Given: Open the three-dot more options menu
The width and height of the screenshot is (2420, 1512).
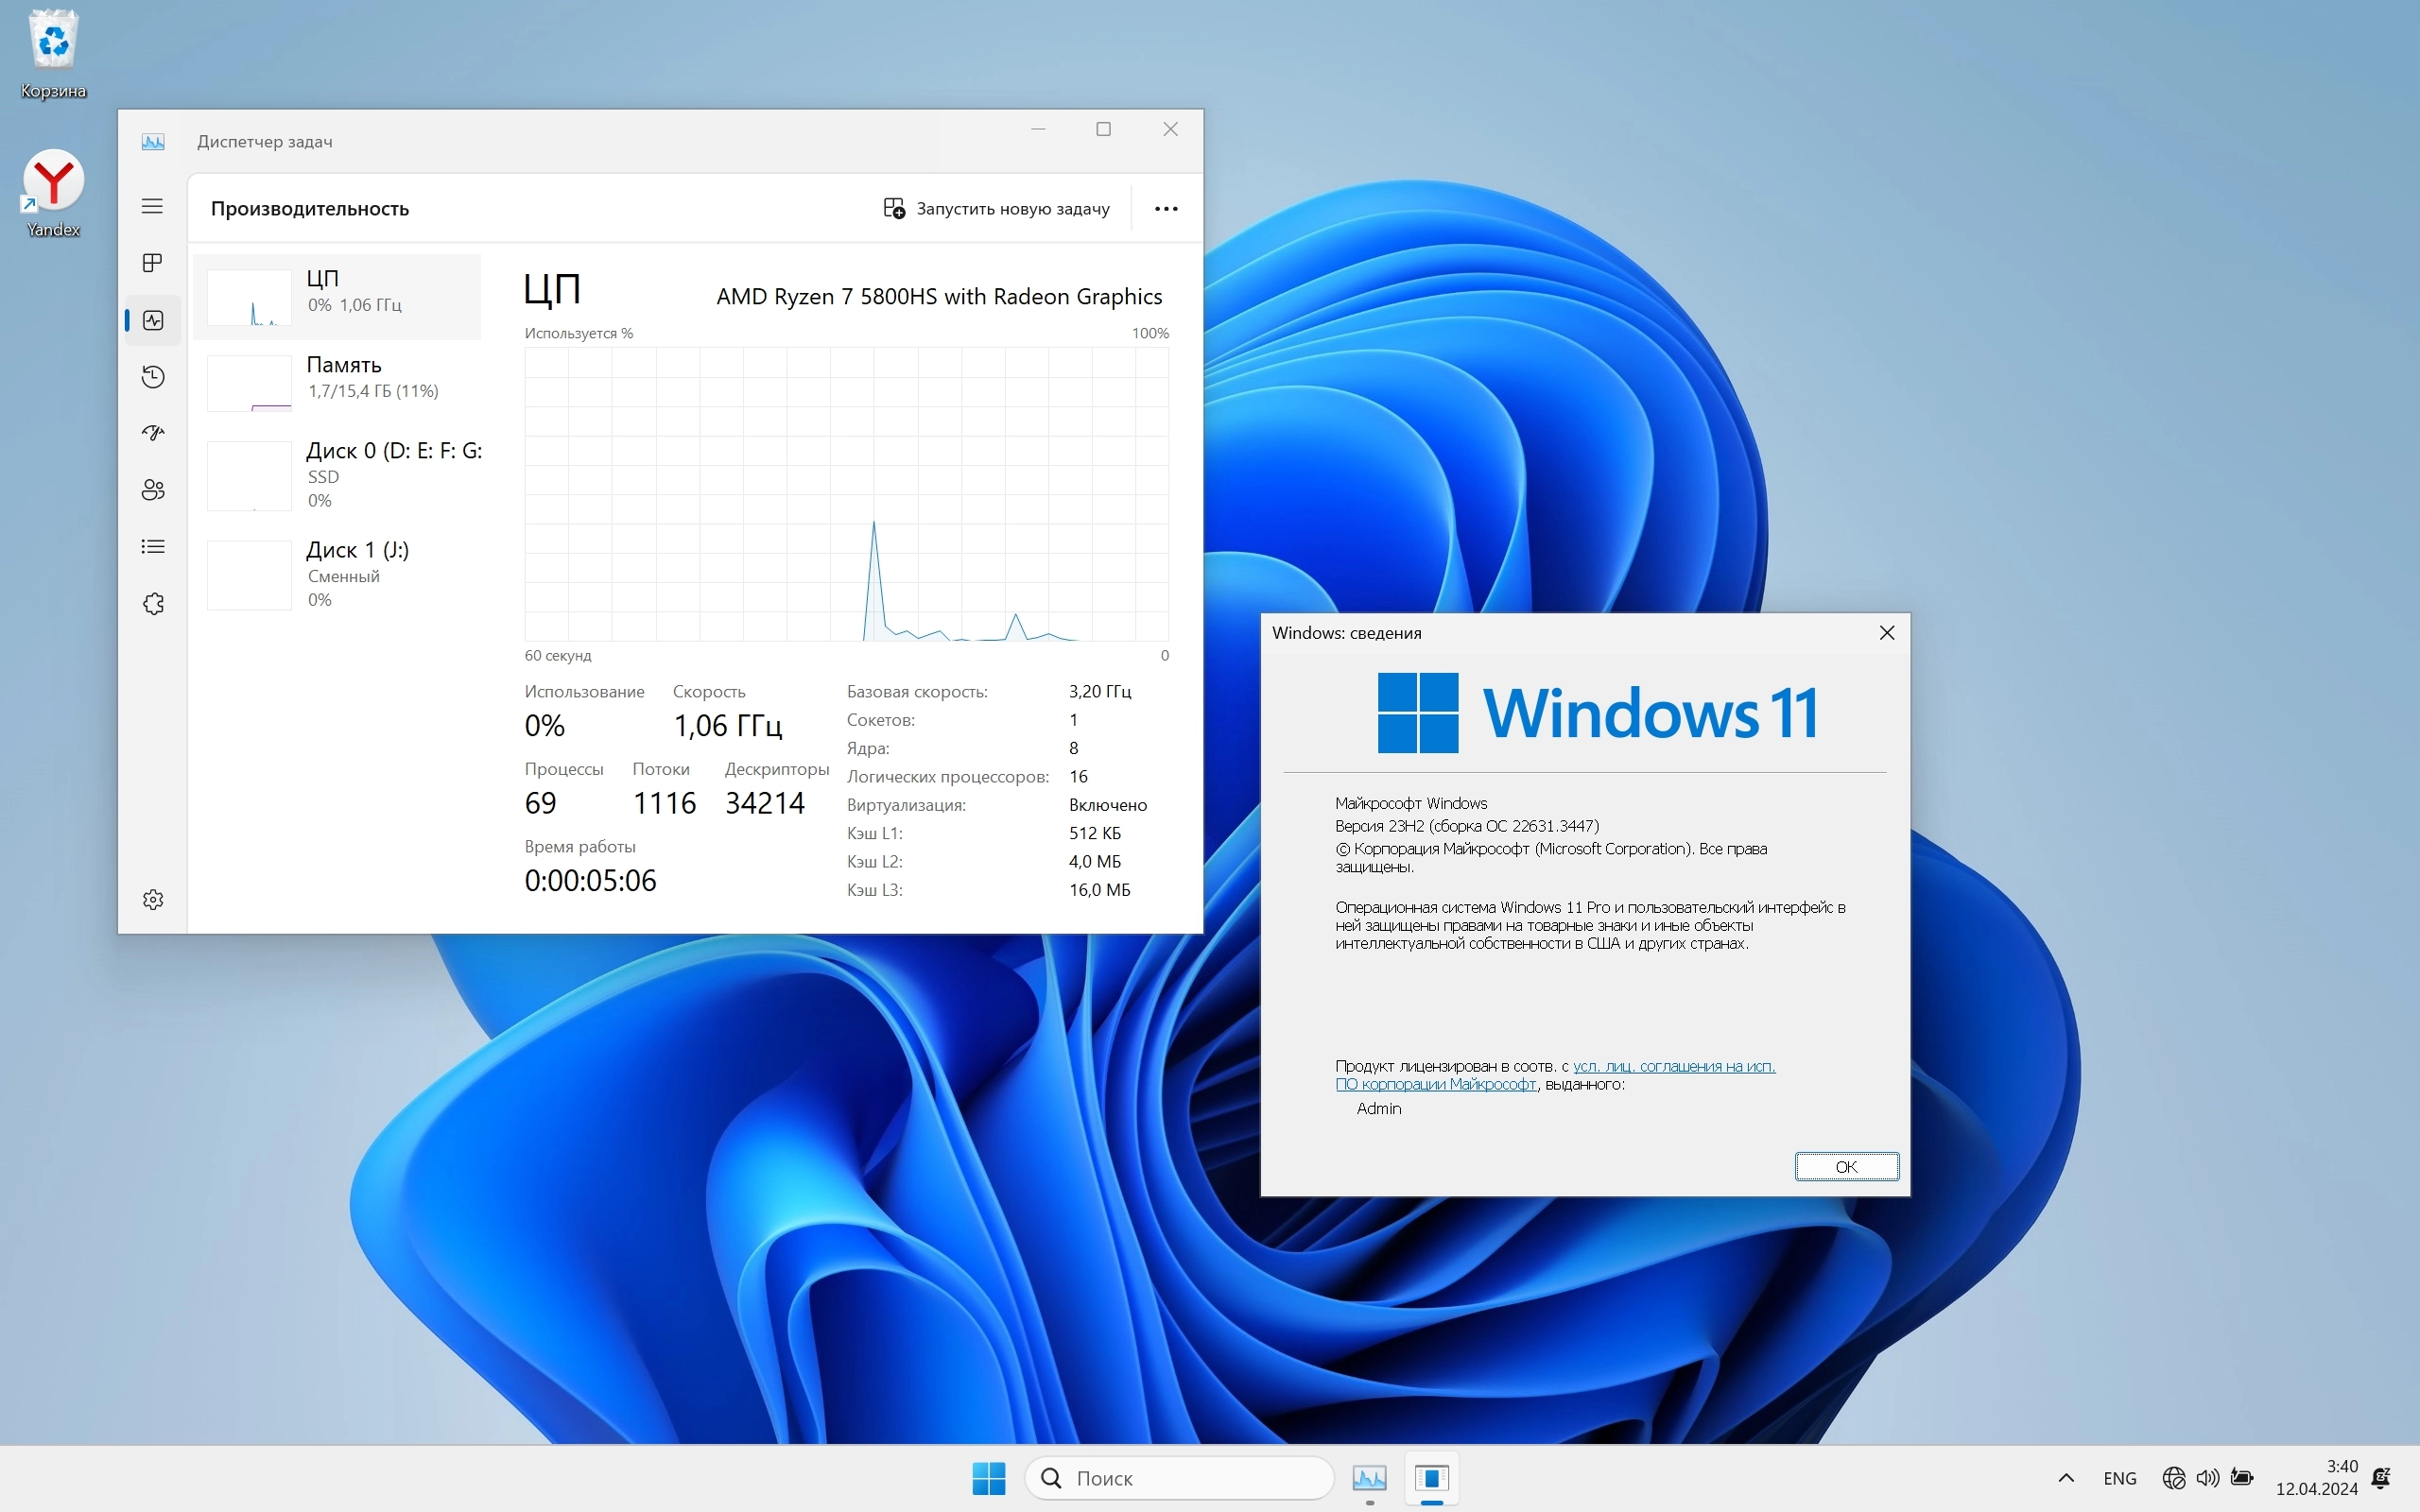Looking at the screenshot, I should (x=1166, y=209).
